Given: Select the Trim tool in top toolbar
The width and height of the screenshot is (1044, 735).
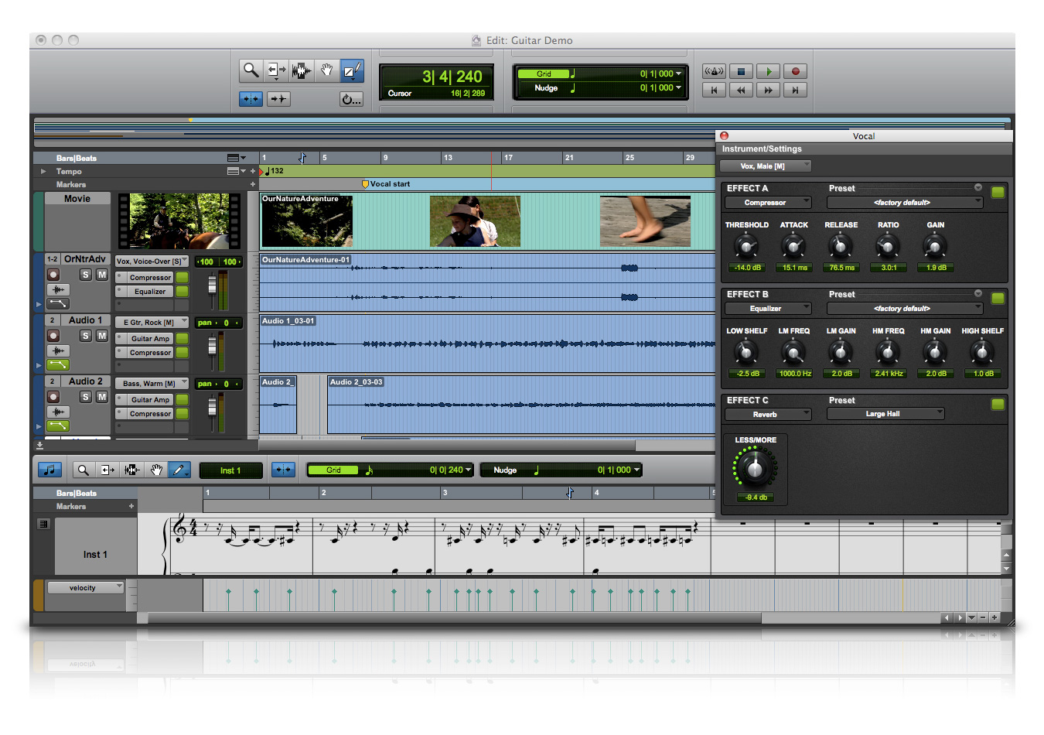Looking at the screenshot, I should click(x=276, y=70).
